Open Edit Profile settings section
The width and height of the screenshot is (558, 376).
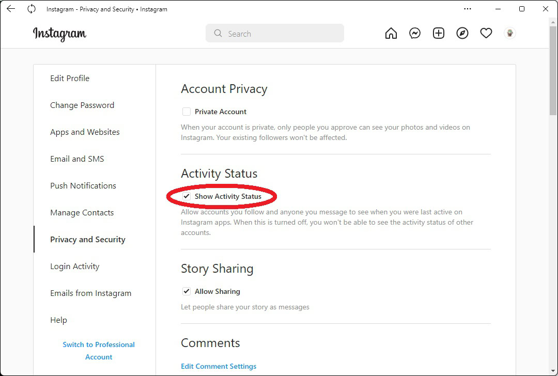pyautogui.click(x=70, y=79)
